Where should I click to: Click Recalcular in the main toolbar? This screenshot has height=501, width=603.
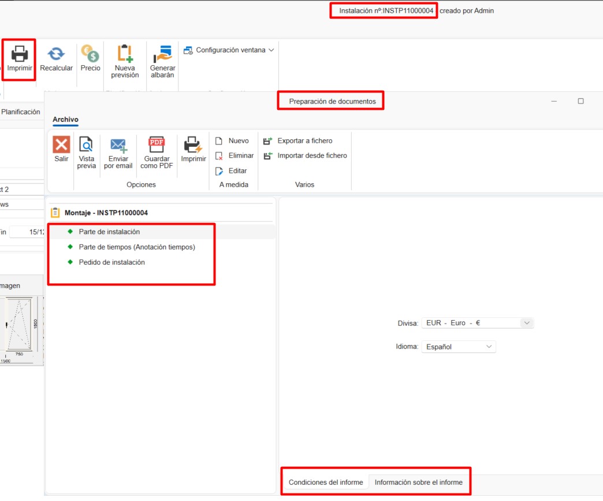(56, 55)
